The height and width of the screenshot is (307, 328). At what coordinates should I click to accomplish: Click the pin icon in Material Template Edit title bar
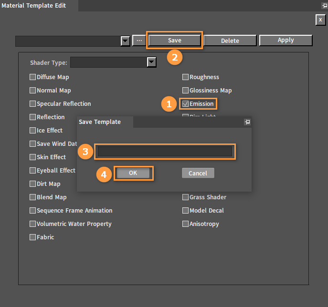coord(324,6)
